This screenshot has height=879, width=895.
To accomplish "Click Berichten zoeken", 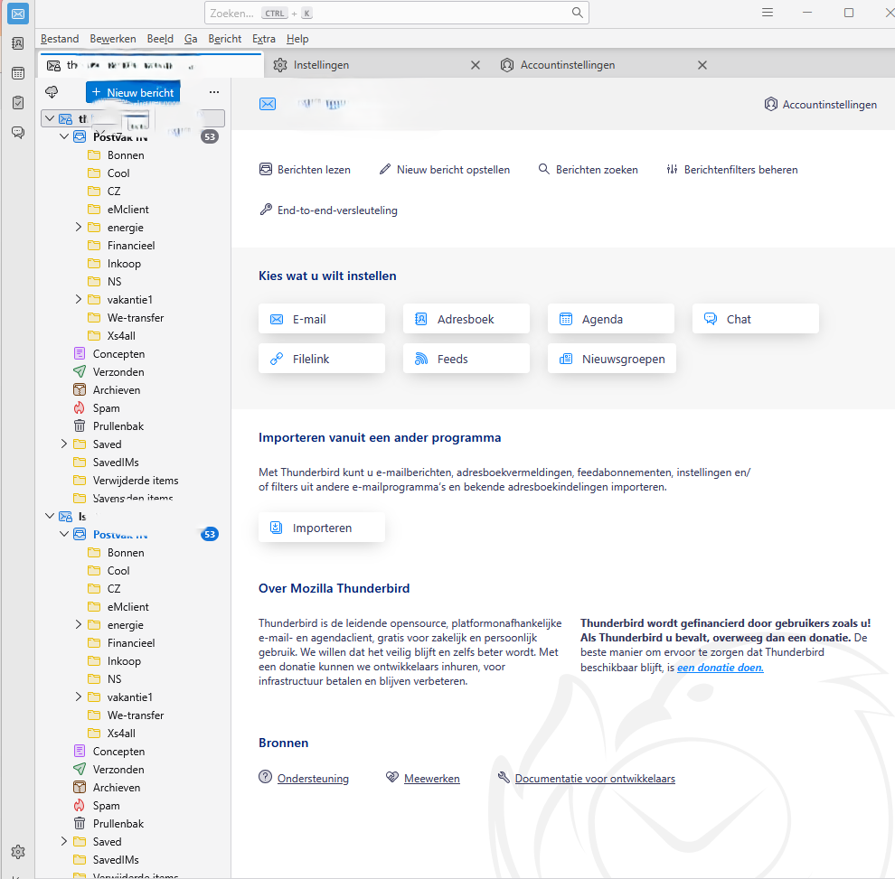I will coord(588,170).
